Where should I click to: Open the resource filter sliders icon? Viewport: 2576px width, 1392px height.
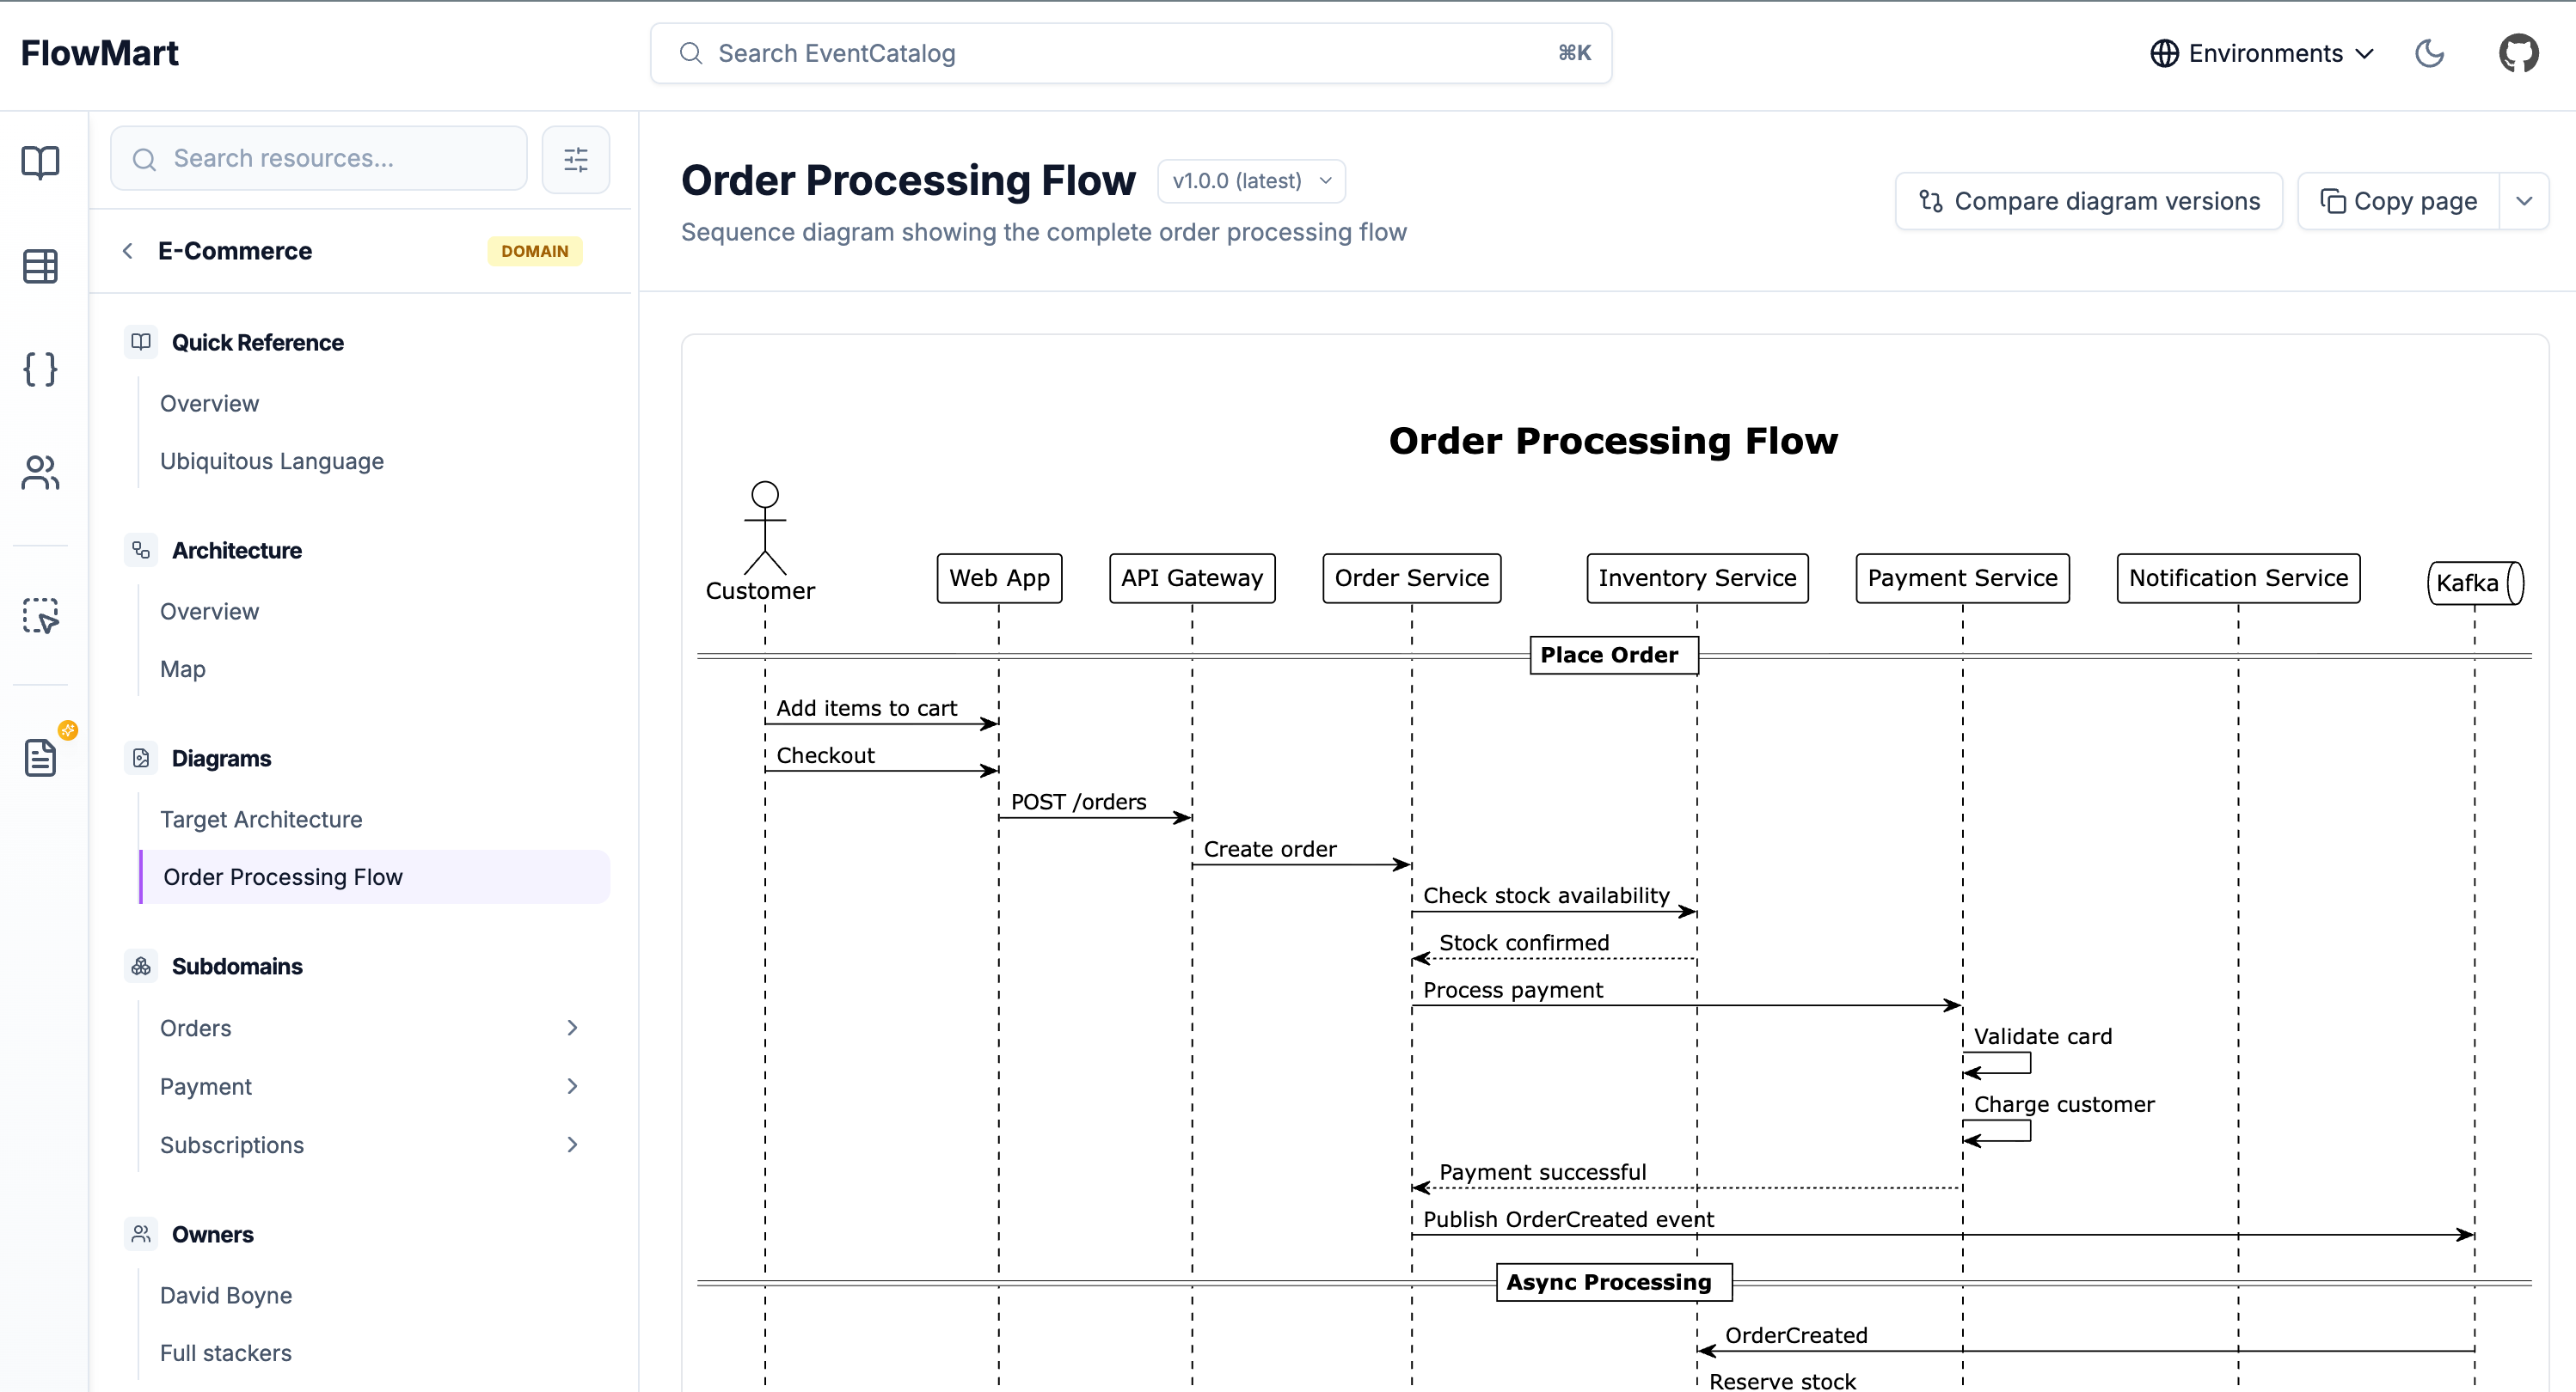pyautogui.click(x=576, y=159)
